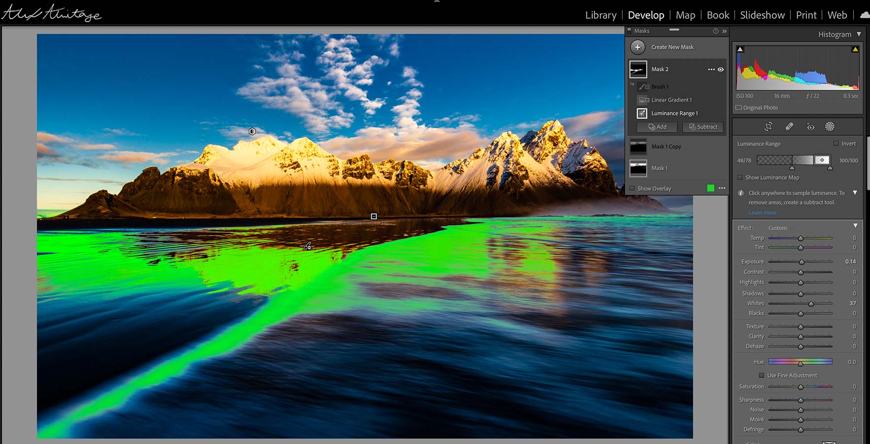Select the Crop Overlay tool
This screenshot has width=870, height=444.
[x=768, y=127]
